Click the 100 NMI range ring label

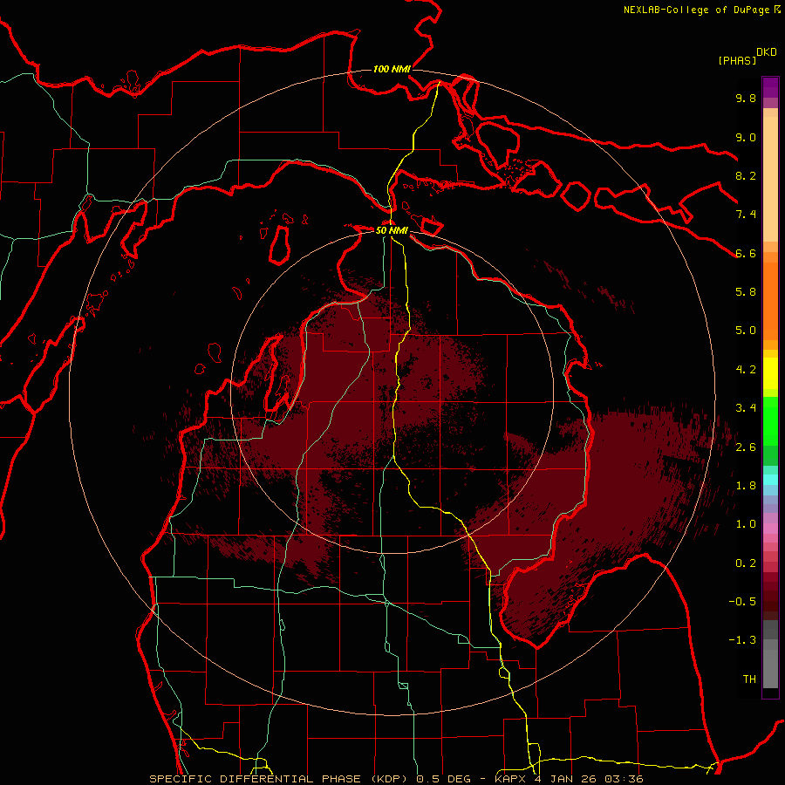pyautogui.click(x=392, y=69)
